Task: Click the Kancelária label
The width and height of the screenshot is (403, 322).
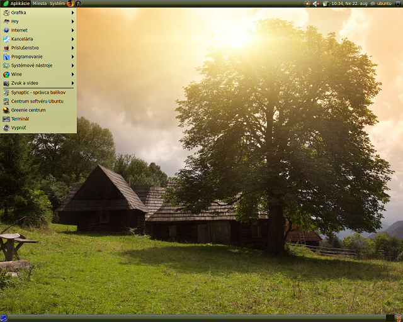Action: pos(22,39)
